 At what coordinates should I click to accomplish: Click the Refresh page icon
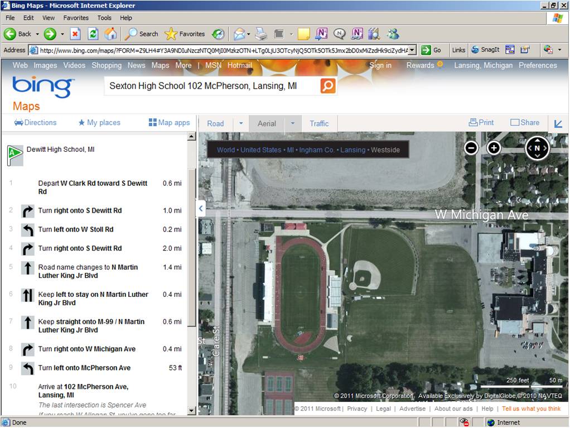(x=93, y=34)
